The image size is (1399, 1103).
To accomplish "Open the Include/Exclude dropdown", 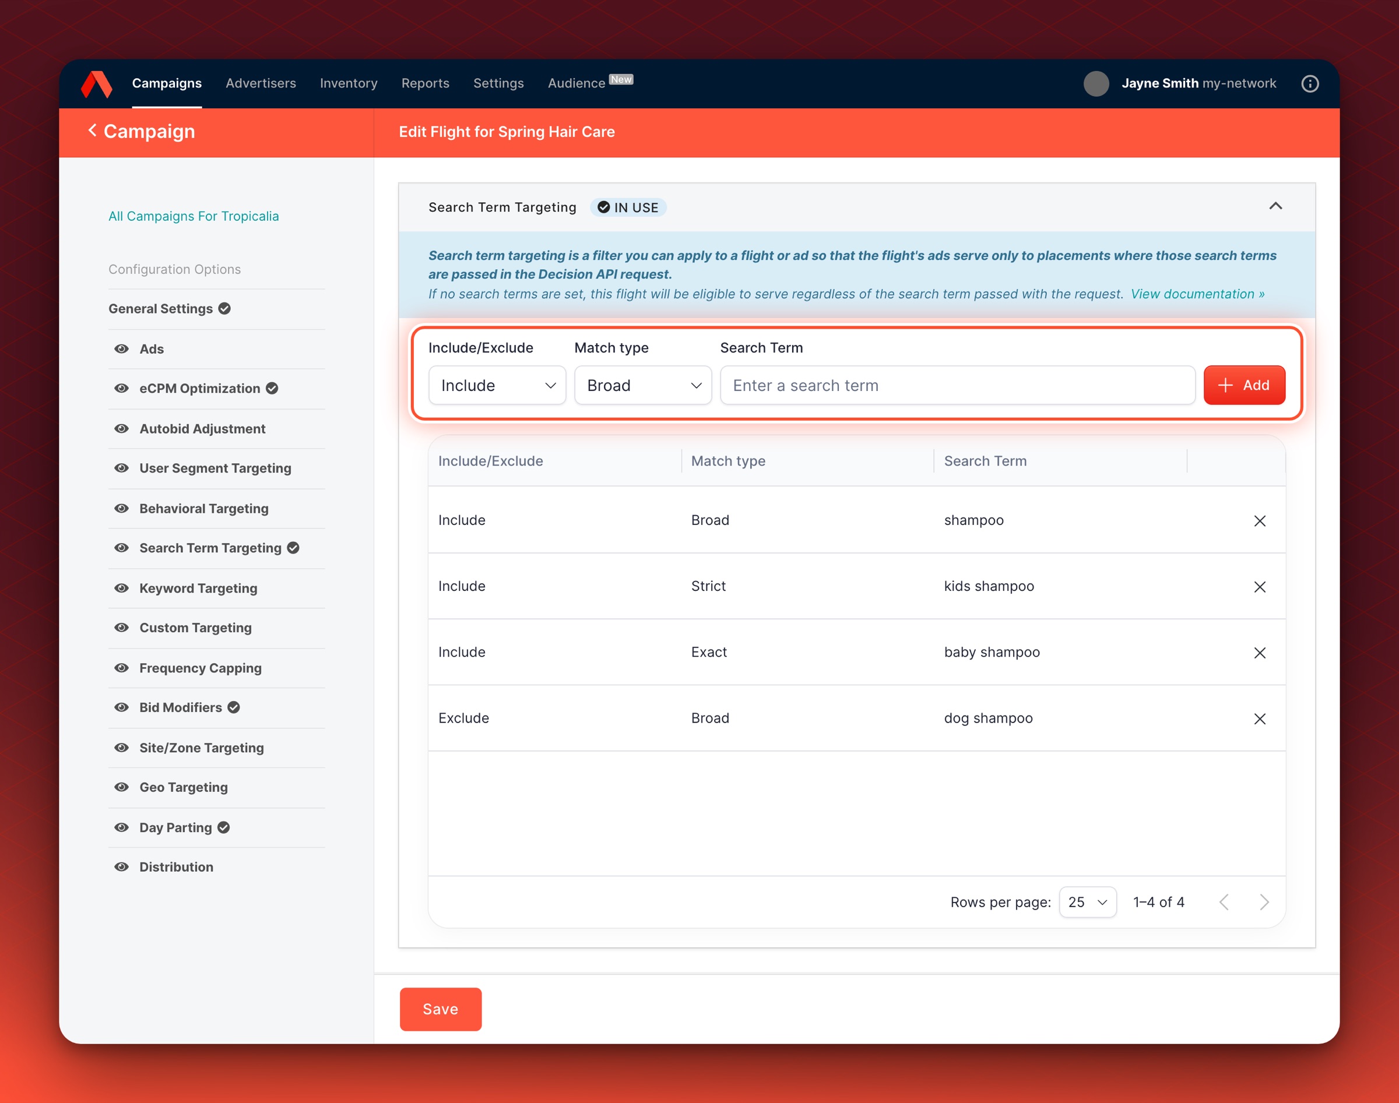I will tap(497, 386).
